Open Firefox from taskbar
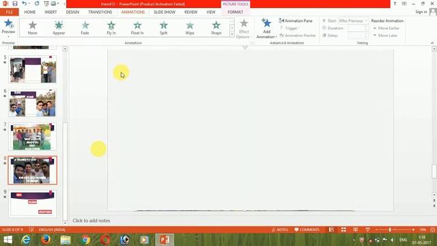 click(x=46, y=240)
